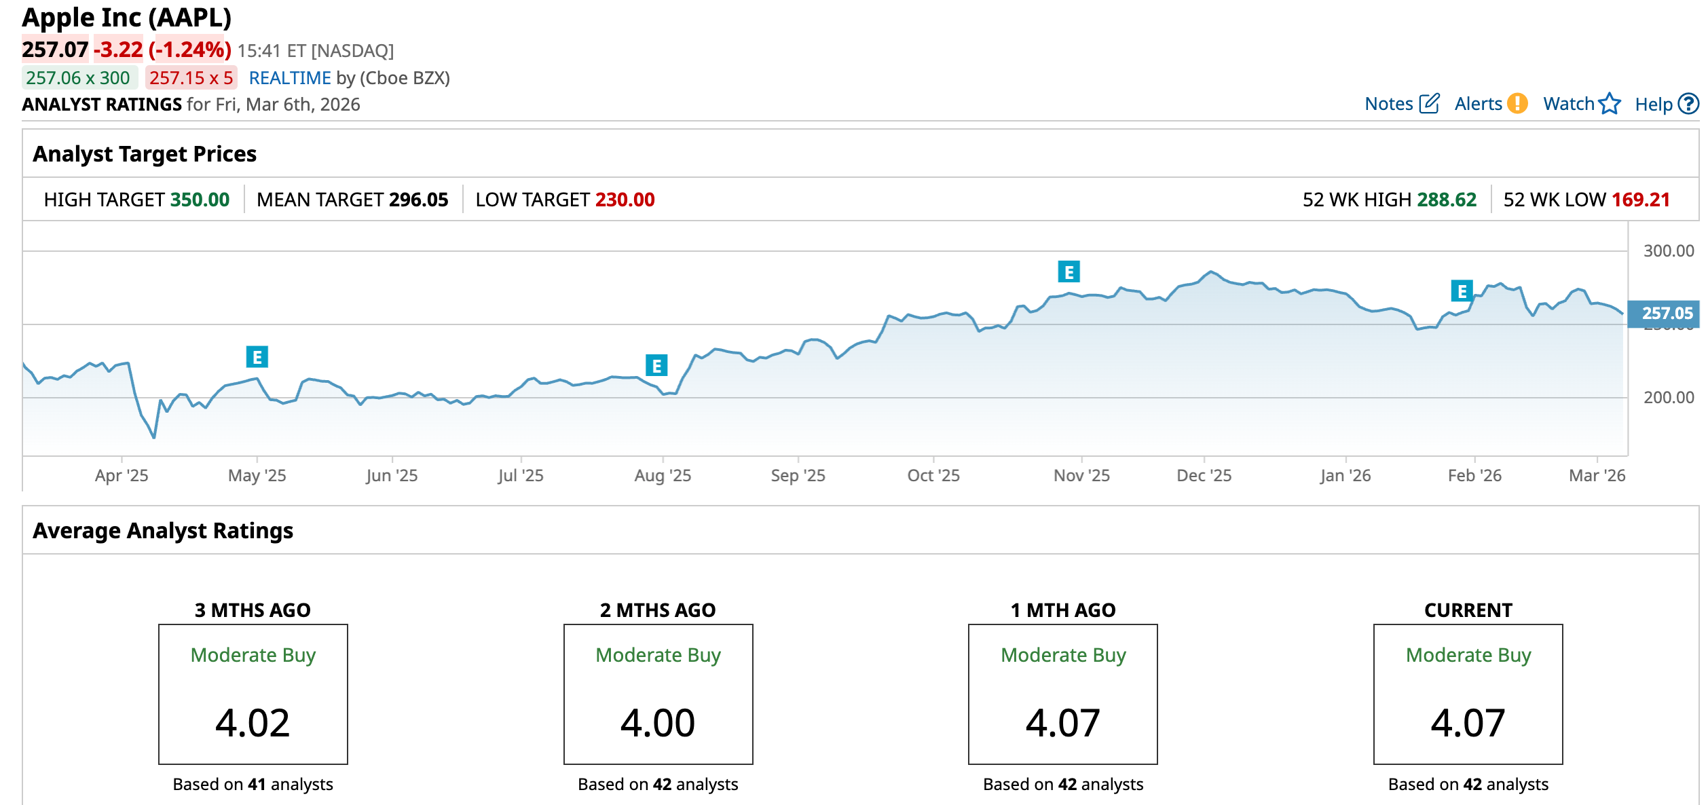This screenshot has height=805, width=1708.
Task: Click the Alerts link text
Action: tap(1478, 104)
